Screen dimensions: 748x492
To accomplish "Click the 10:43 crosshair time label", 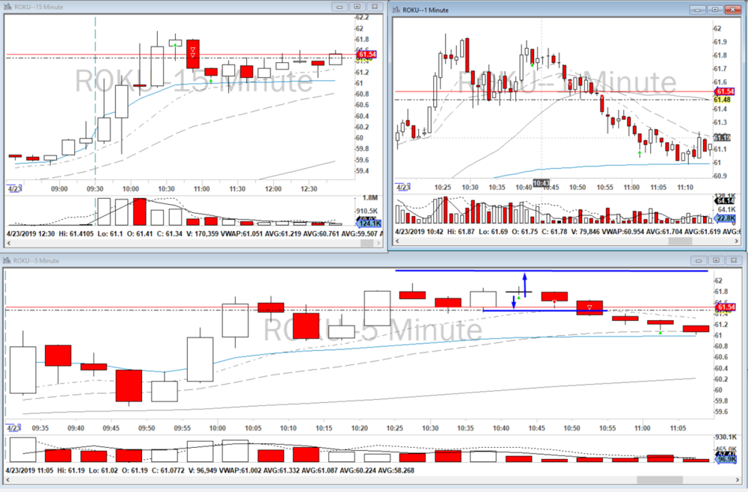I will (542, 183).
